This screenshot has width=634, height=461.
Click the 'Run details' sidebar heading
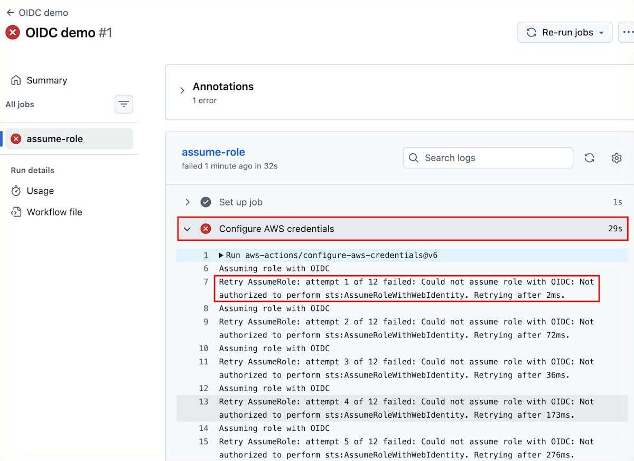[x=32, y=170]
